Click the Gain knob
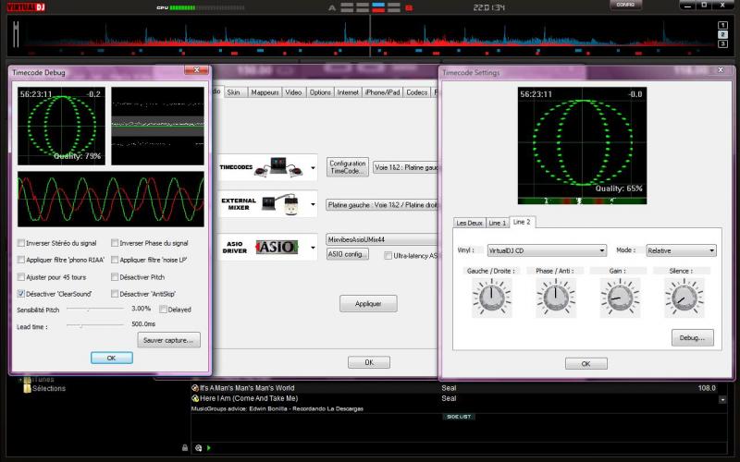The width and height of the screenshot is (740, 462). (620, 297)
